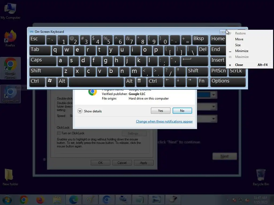Screen dimensions: 274x205
Task: Toggle the left Ctrl key
Action: pyautogui.click(x=37, y=82)
